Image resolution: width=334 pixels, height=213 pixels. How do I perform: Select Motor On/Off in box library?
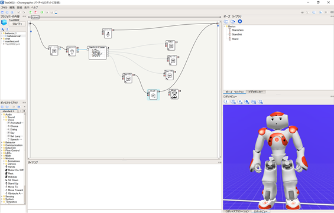tap(16, 170)
